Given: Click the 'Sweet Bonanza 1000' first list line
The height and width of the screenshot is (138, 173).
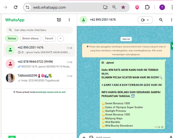Looking at the screenshot, I should (x=116, y=103).
